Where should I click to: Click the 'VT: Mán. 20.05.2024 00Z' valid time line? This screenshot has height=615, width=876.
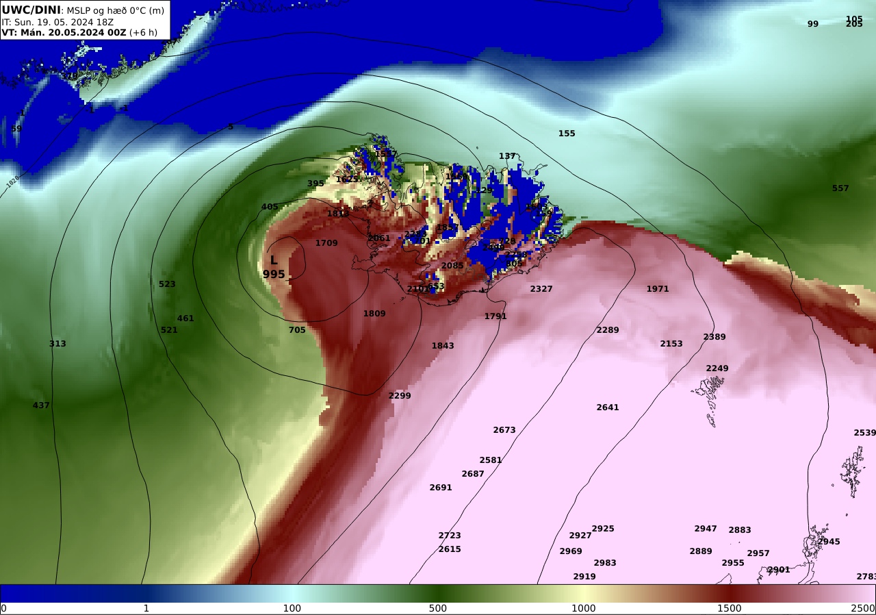64,32
